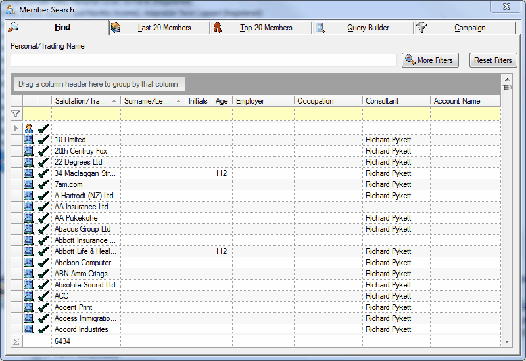Screen dimensions: 526x361
Task: Click the company icon for ACC
Action: (29, 296)
